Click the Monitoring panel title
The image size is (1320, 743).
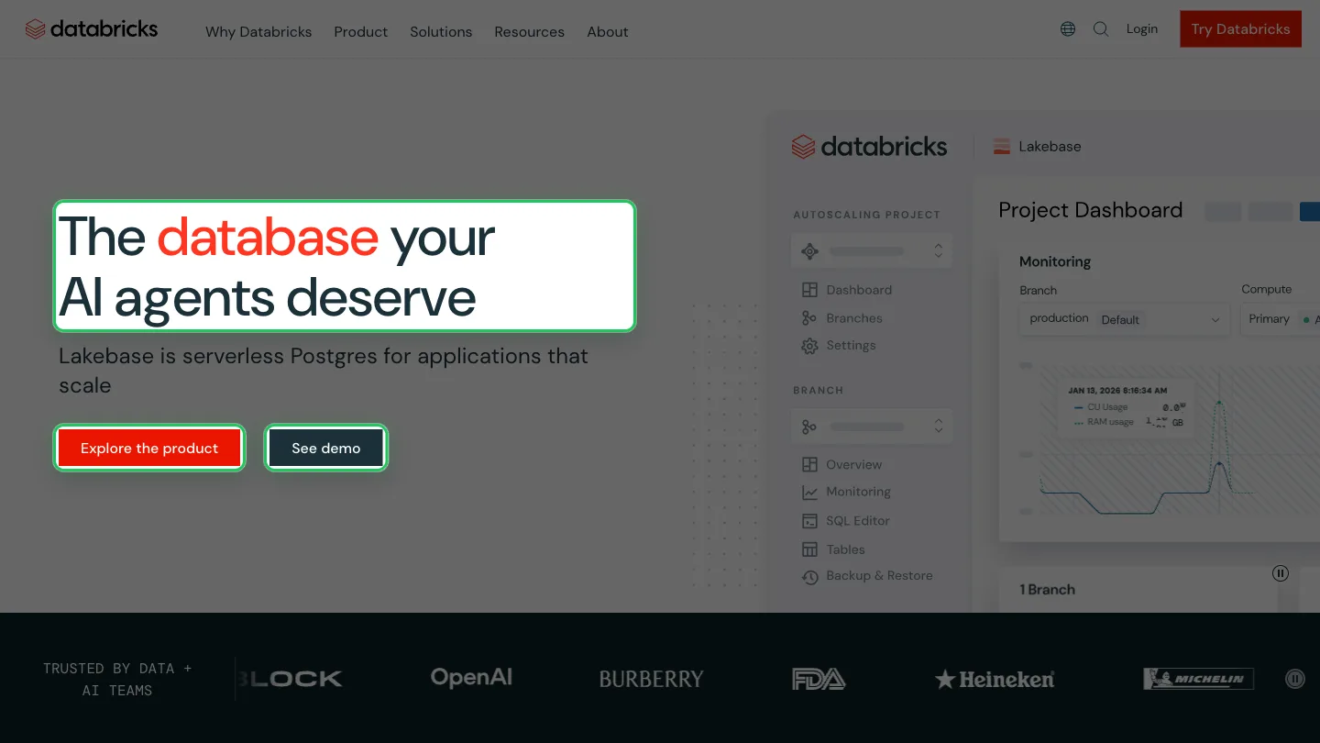(1055, 261)
